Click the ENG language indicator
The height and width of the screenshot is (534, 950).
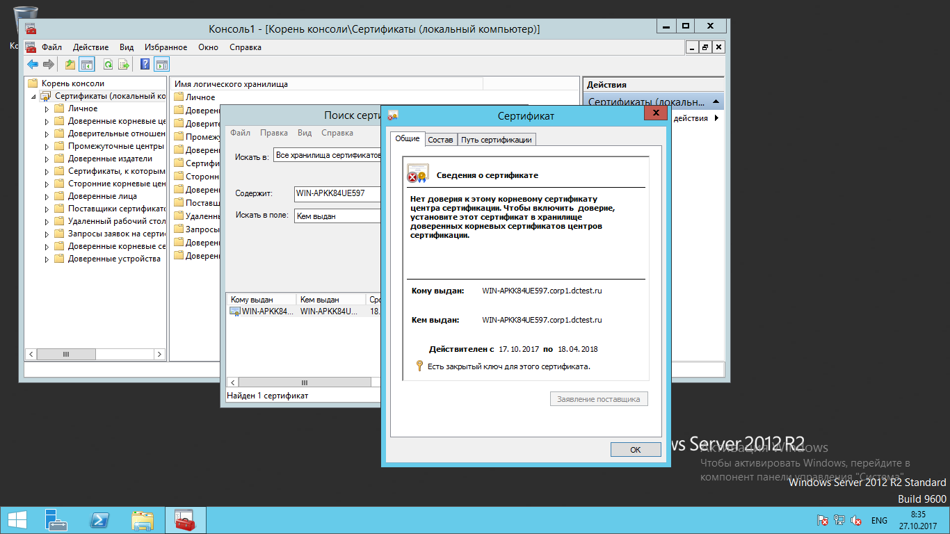tap(879, 520)
